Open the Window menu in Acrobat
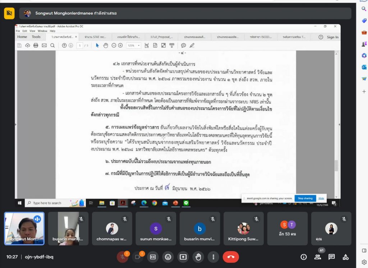 pos(42,31)
